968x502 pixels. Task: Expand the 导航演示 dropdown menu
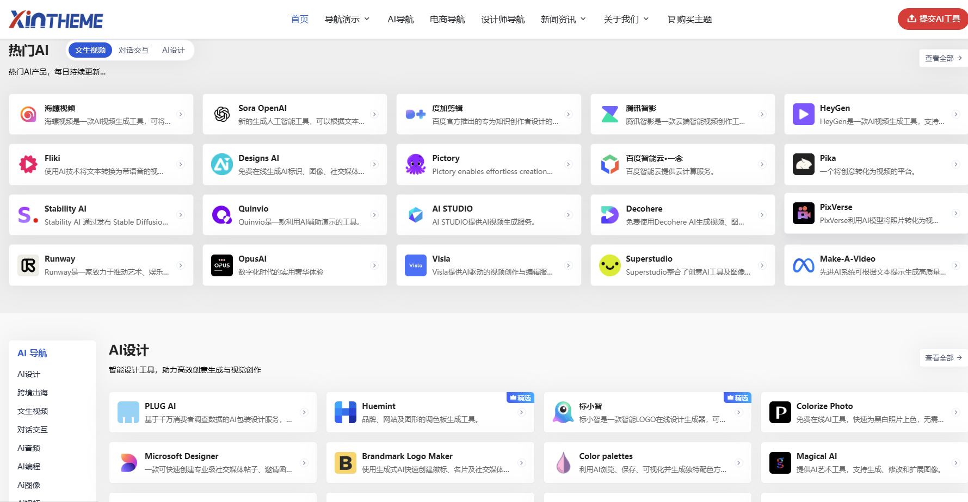(x=347, y=19)
